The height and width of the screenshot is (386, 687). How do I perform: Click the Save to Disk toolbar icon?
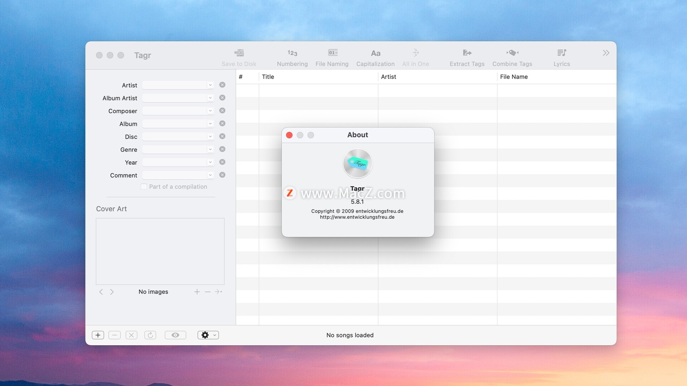(239, 53)
